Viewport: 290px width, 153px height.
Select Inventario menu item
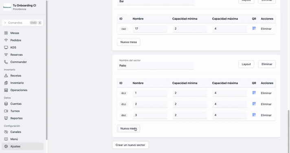[17, 83]
